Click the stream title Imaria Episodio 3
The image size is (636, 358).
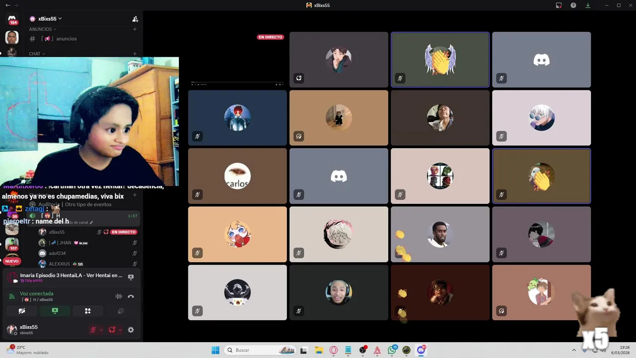point(71,275)
